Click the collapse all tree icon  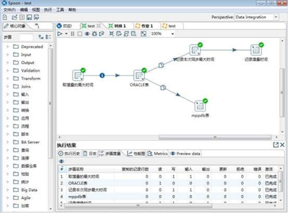[x=48, y=37]
